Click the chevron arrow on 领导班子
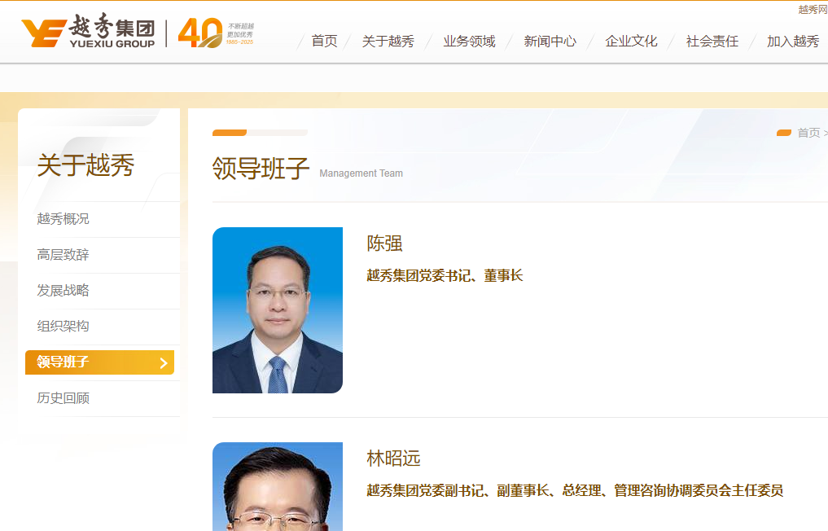 [164, 362]
